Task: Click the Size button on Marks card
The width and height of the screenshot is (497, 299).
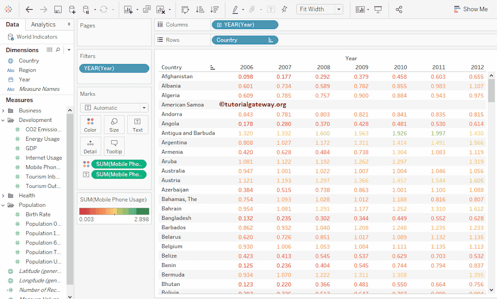Action: coord(114,125)
